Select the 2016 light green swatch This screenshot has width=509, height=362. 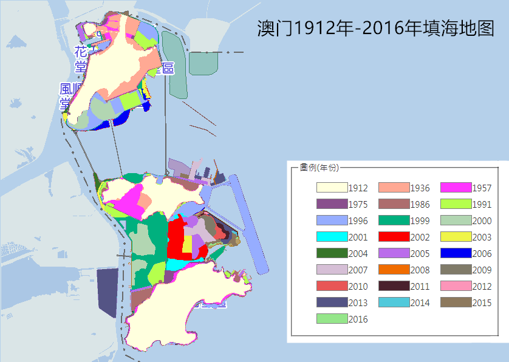(x=332, y=319)
